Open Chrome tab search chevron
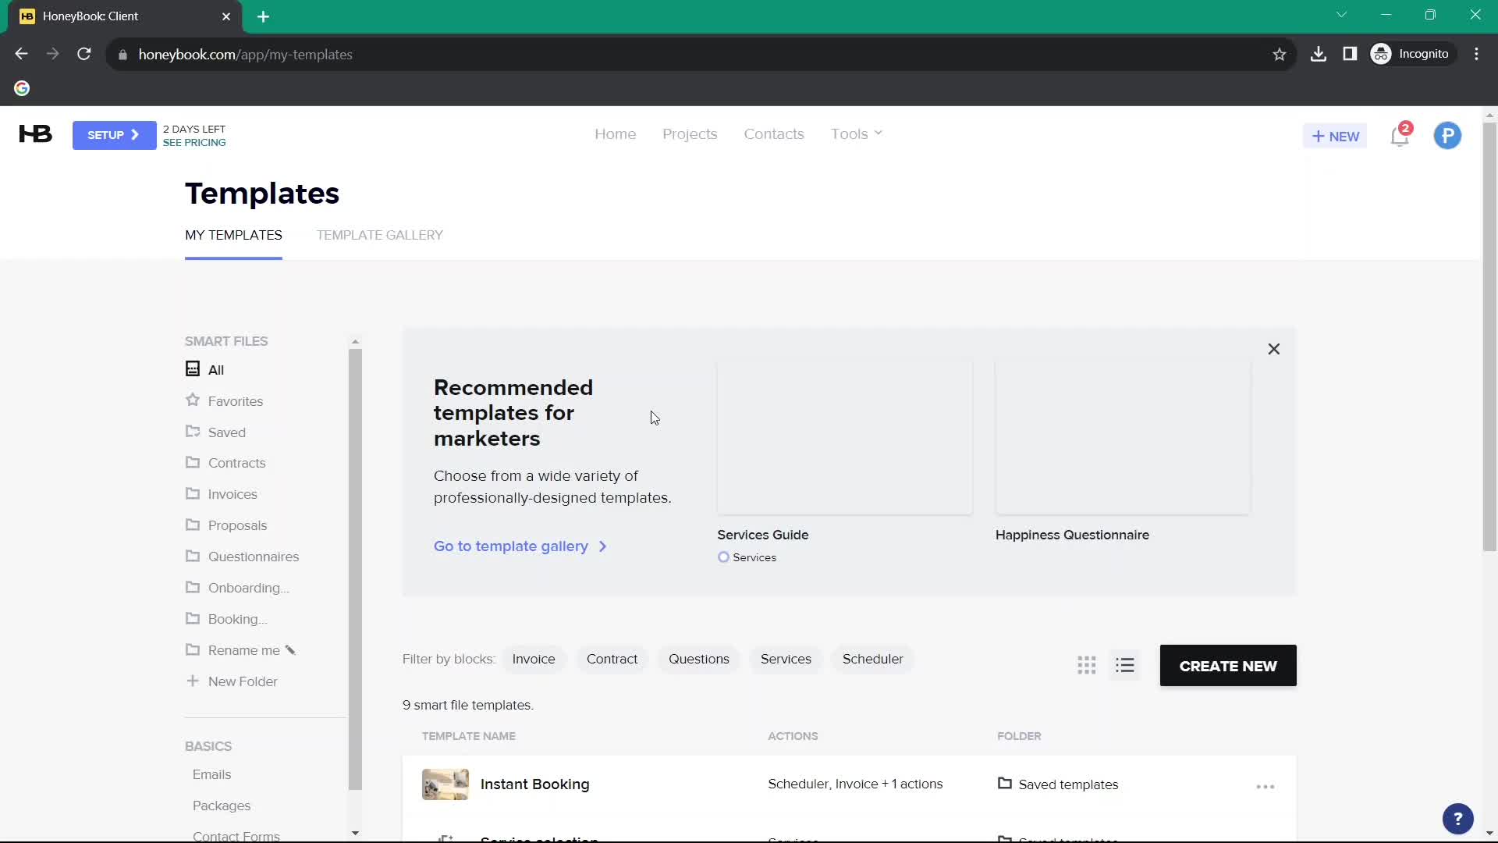Image resolution: width=1498 pixels, height=843 pixels. [1341, 15]
